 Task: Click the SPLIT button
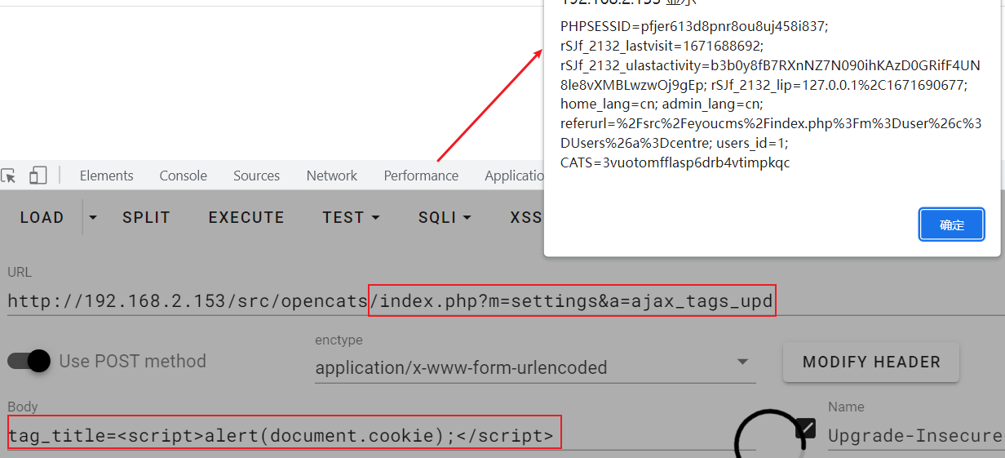(x=146, y=217)
